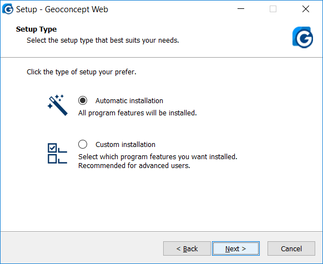Choose the Custom installation radio button
Image resolution: width=323 pixels, height=264 pixels.
tap(83, 144)
